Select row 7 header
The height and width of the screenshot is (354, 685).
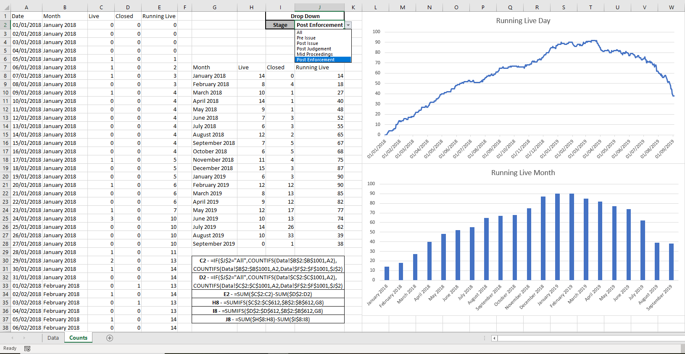click(x=5, y=67)
